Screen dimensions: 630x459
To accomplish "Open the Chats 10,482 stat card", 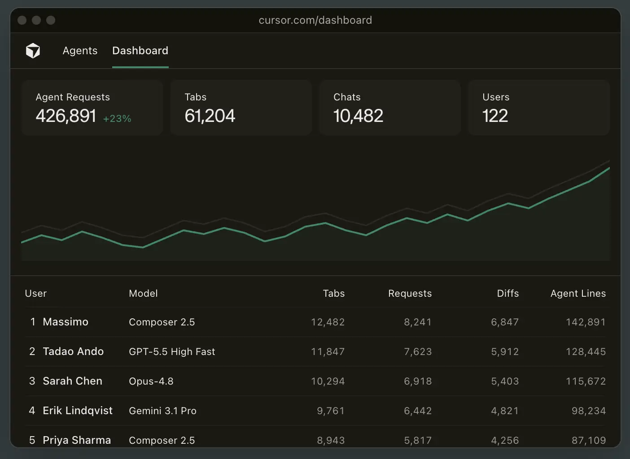I will click(x=390, y=108).
